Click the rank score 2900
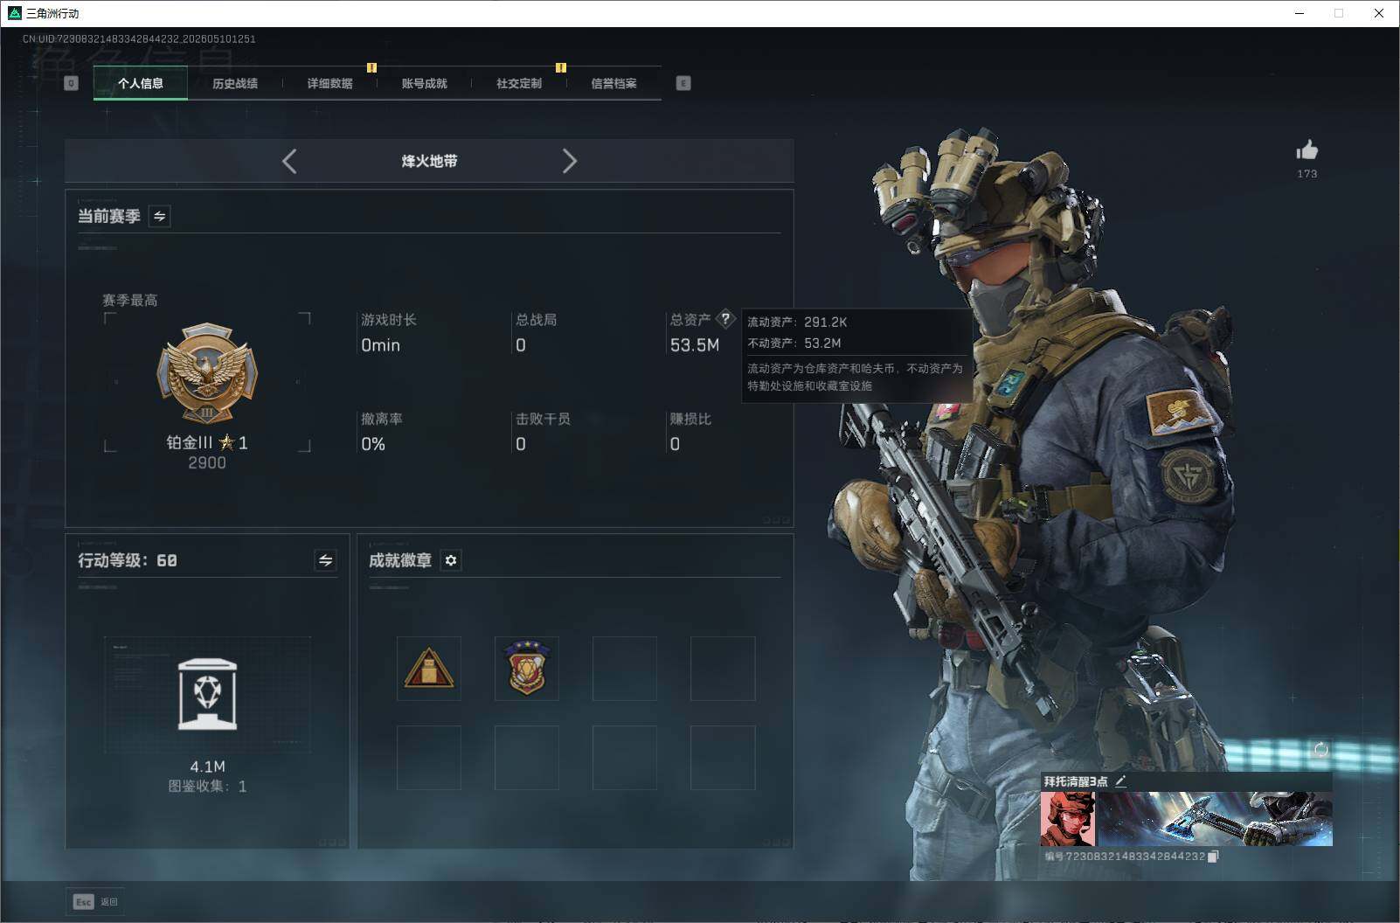1400x923 pixels. point(207,462)
